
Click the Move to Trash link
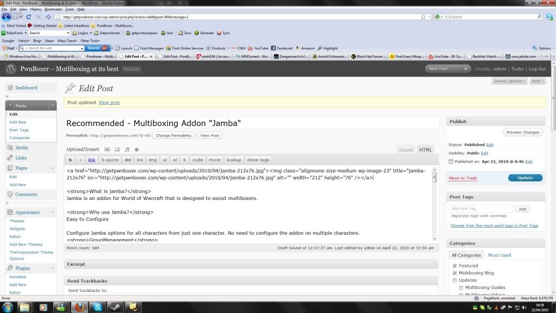tap(463, 178)
